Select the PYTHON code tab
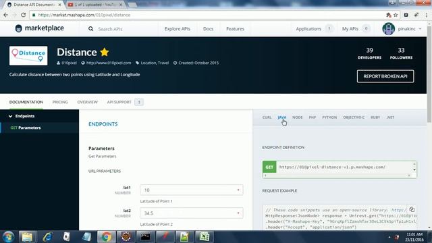432x243 pixels. pyautogui.click(x=329, y=117)
